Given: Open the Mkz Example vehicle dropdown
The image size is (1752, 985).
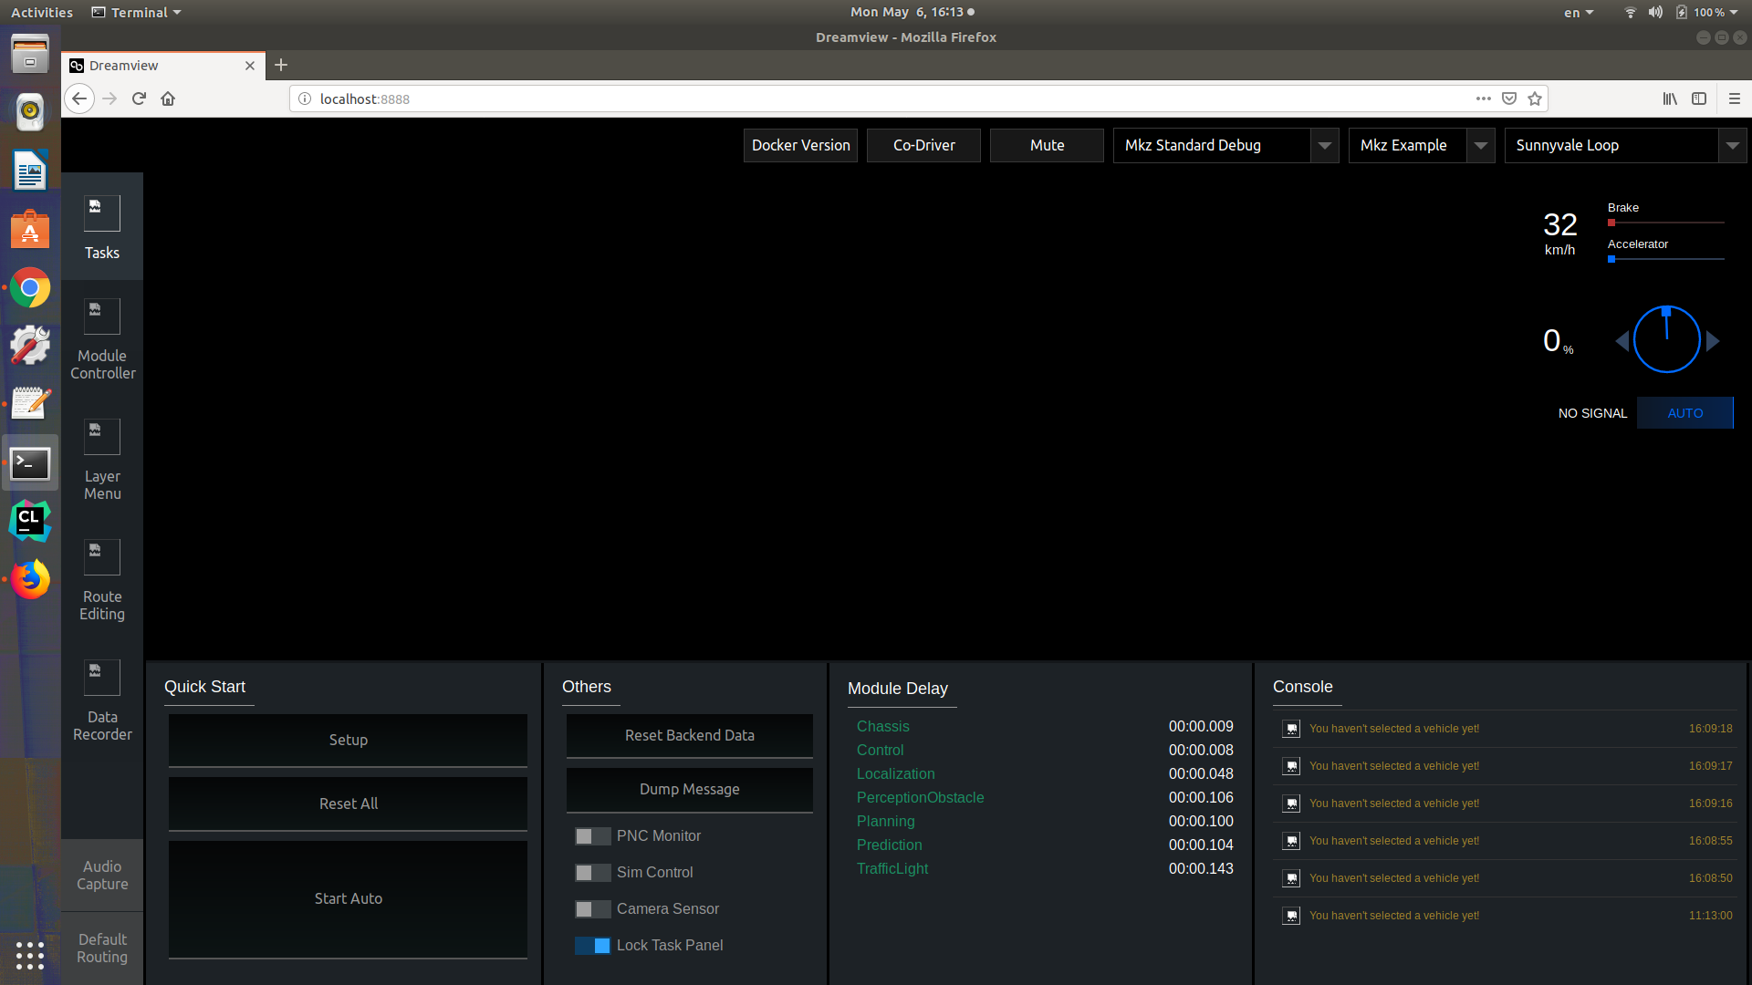Looking at the screenshot, I should click(x=1480, y=145).
